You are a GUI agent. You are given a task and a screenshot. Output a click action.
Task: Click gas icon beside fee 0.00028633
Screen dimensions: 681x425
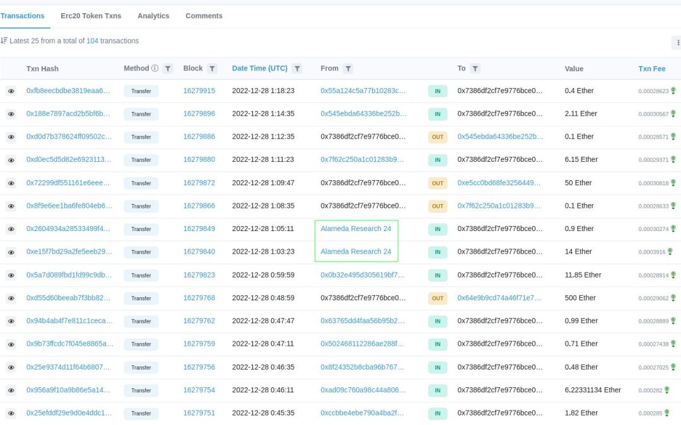673,205
